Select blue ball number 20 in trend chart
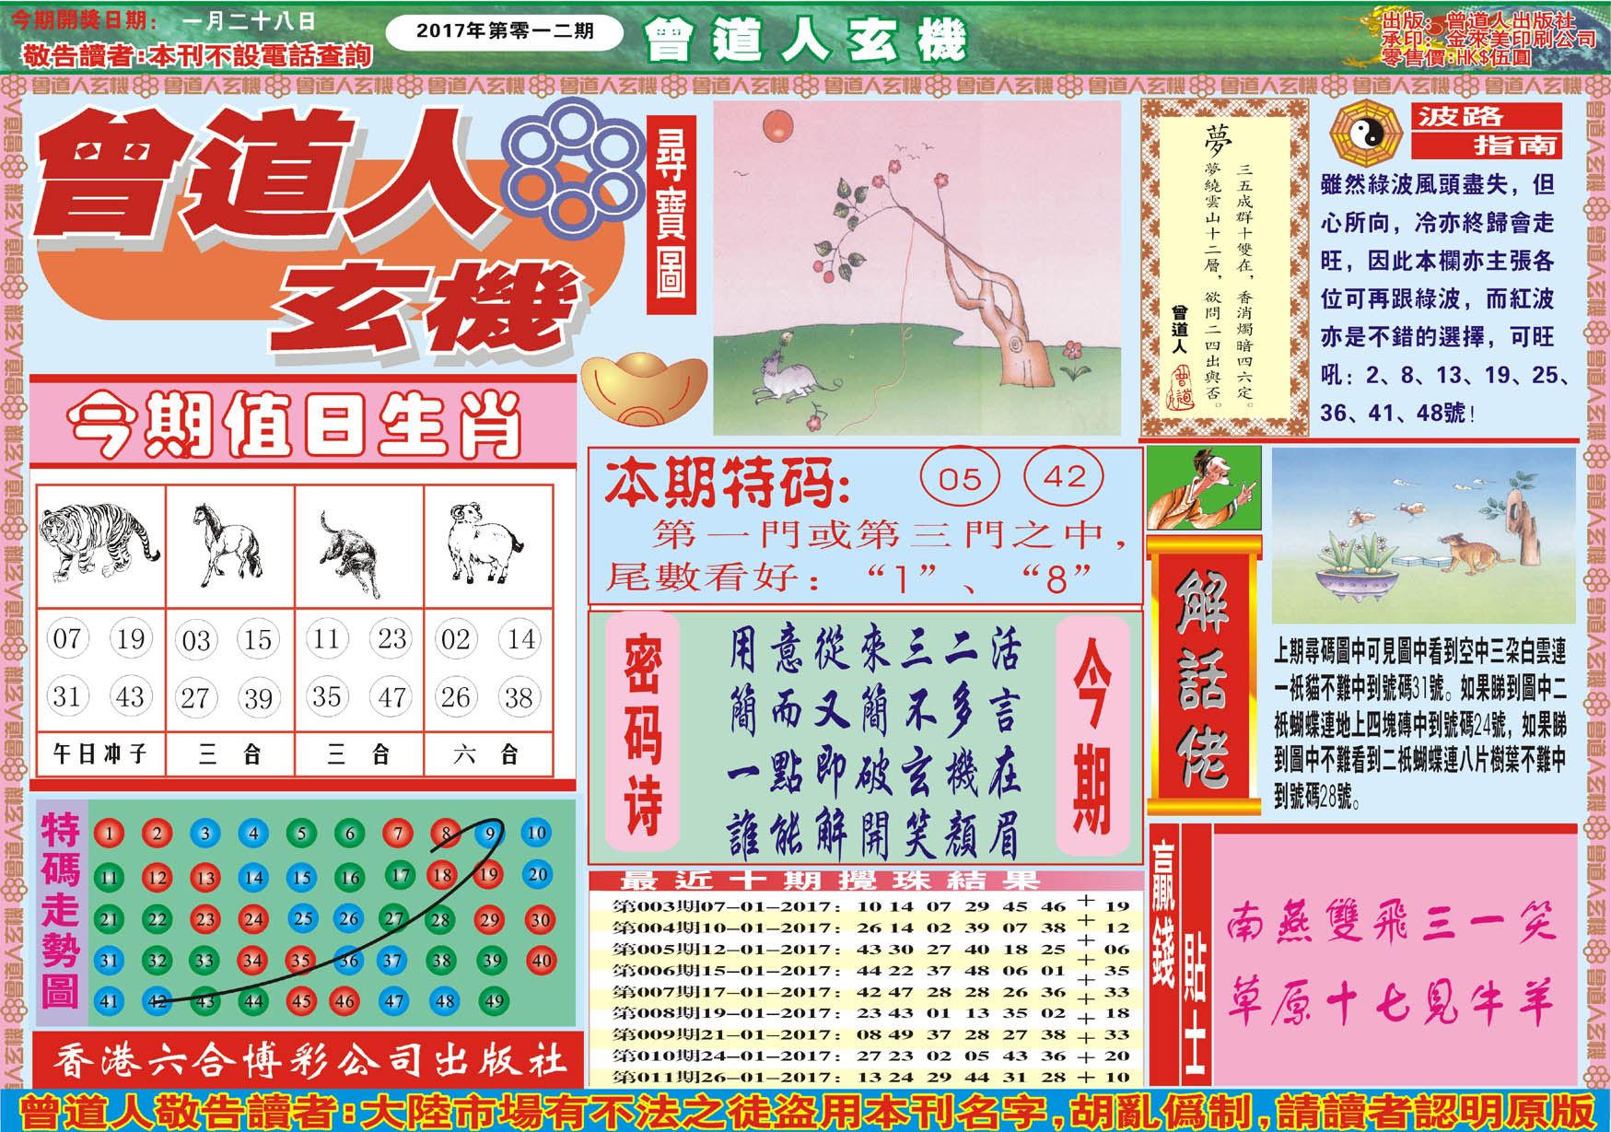Image resolution: width=1611 pixels, height=1132 pixels. [x=538, y=875]
